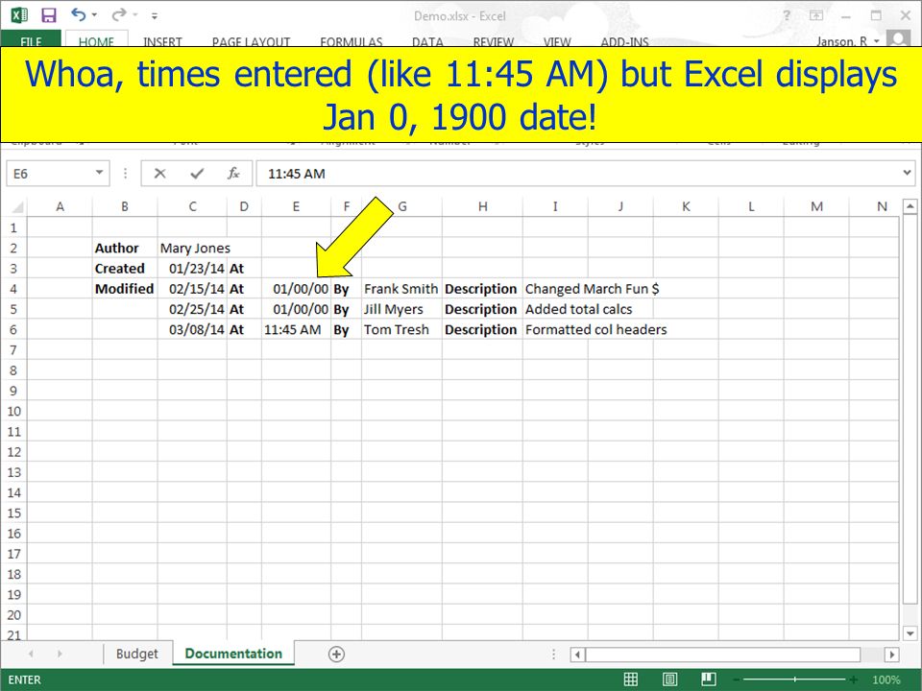Image resolution: width=922 pixels, height=691 pixels.
Task: Click vertical scrollbar down arrow
Action: pos(910,632)
